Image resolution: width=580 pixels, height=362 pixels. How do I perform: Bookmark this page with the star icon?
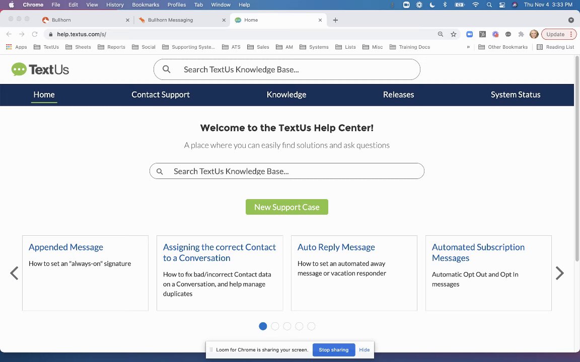pos(454,34)
